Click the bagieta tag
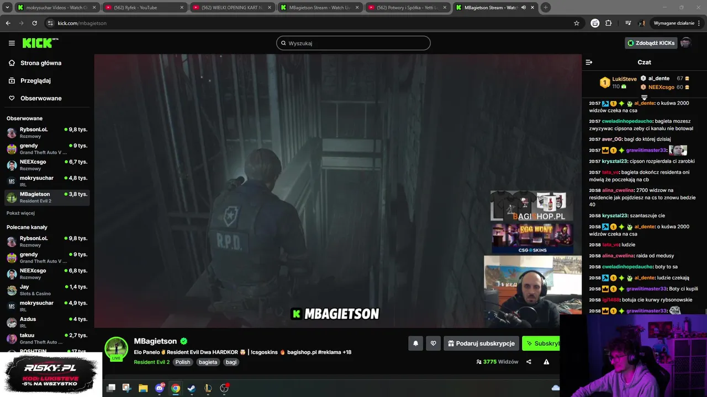This screenshot has width=707, height=397. tap(208, 362)
